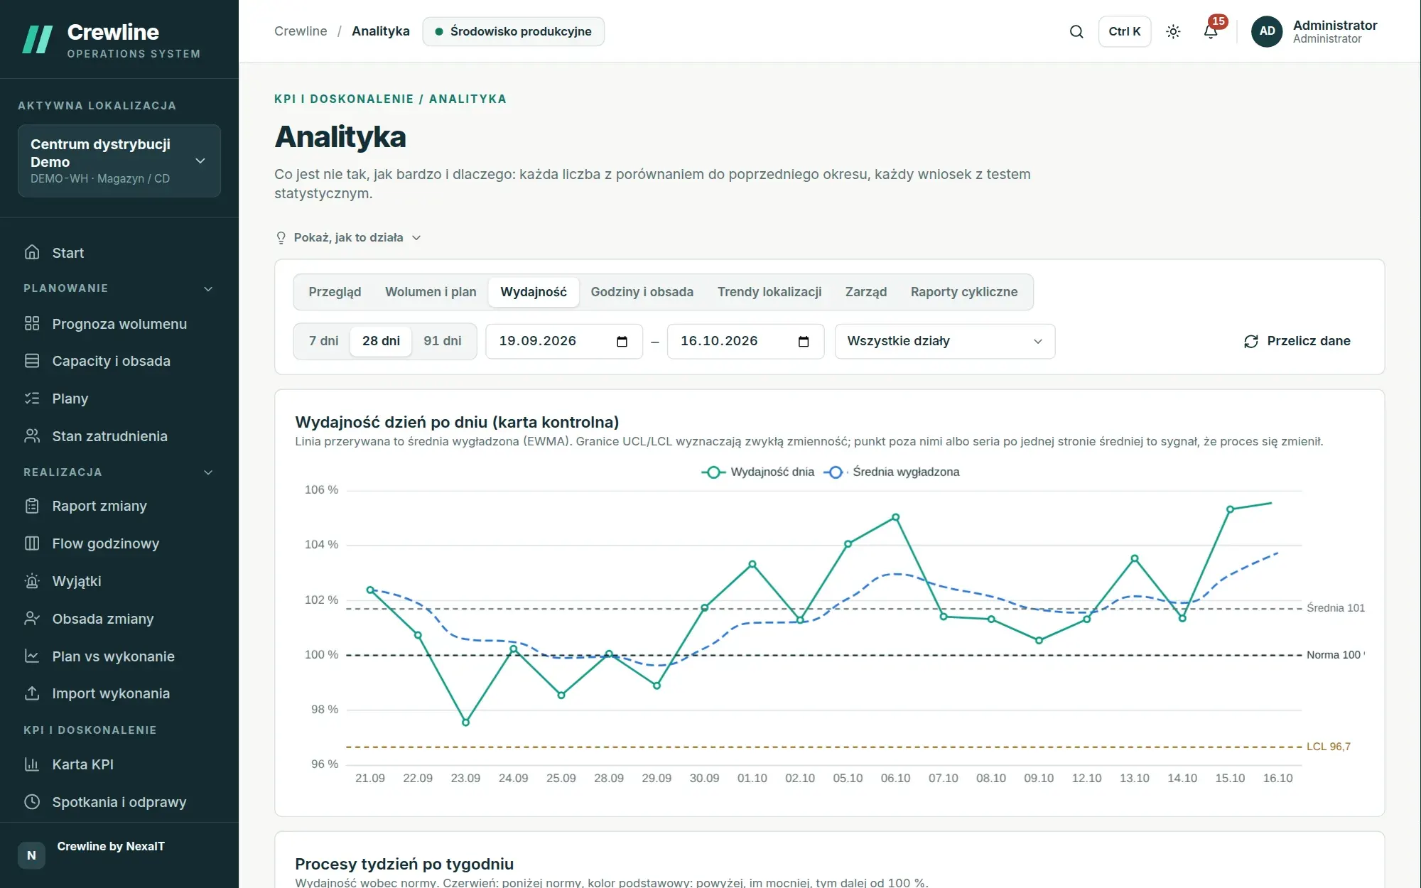1421x888 pixels.
Task: Click the Crewline breadcrumb link
Action: (301, 31)
